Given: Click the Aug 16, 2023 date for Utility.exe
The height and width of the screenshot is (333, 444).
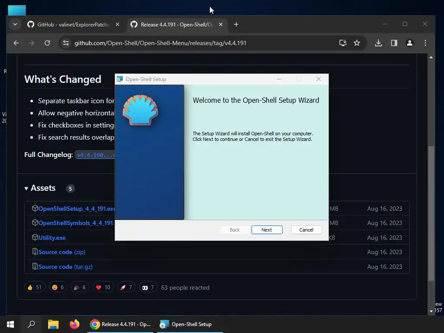Looking at the screenshot, I should pyautogui.click(x=385, y=238).
